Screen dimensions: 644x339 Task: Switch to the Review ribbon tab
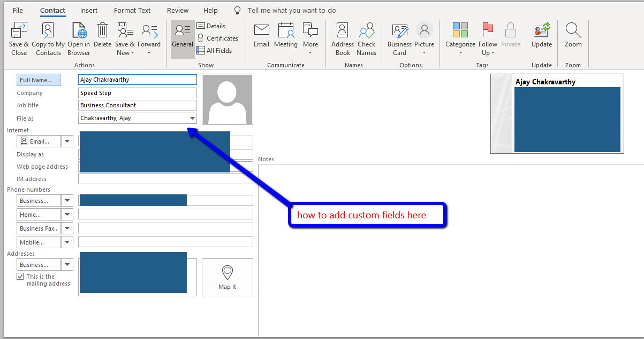click(x=178, y=10)
